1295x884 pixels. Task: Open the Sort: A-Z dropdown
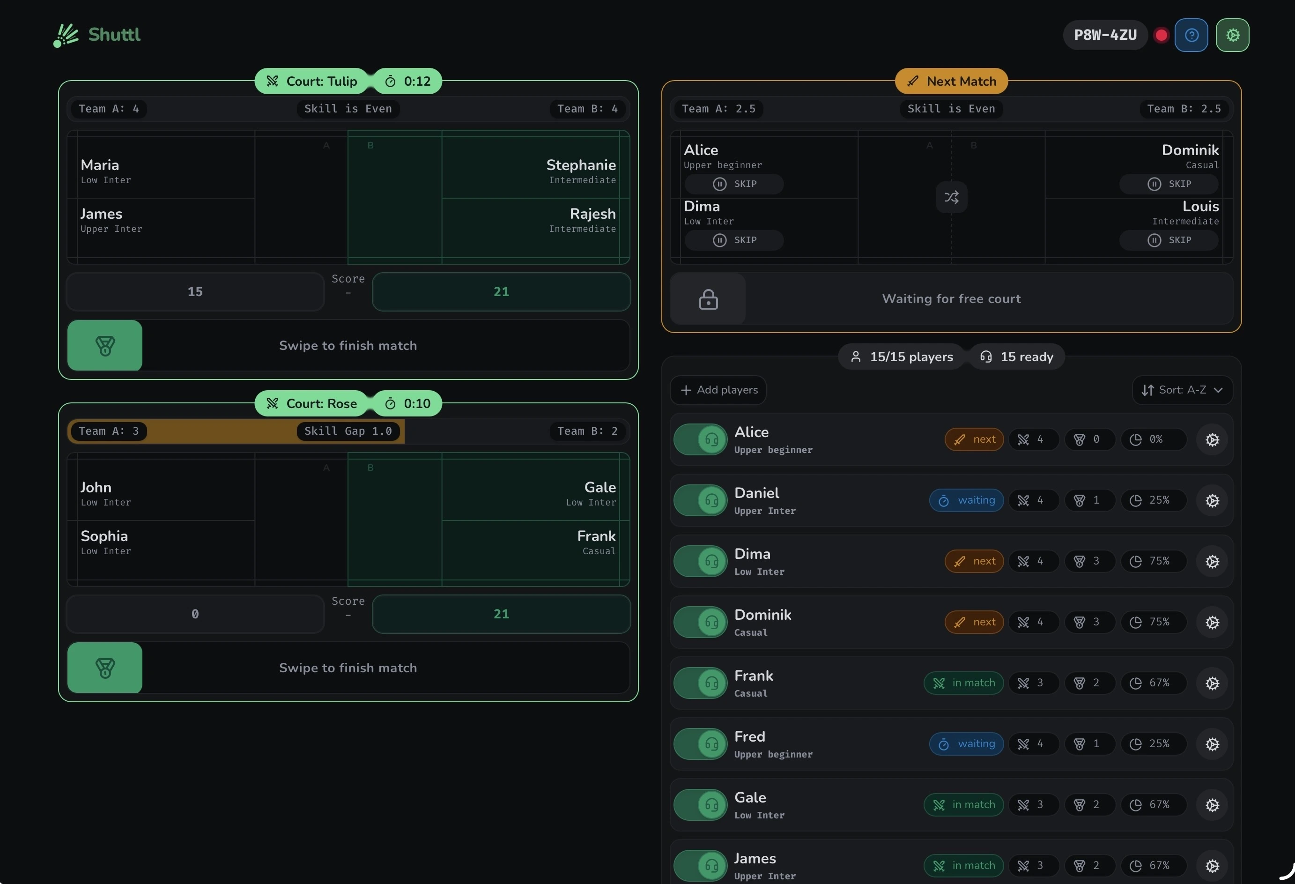[1183, 390]
